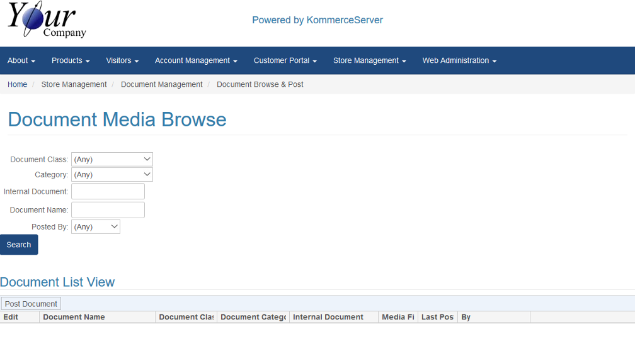Follow the Powered by KommerceServer link
The width and height of the screenshot is (635, 349).
click(317, 20)
